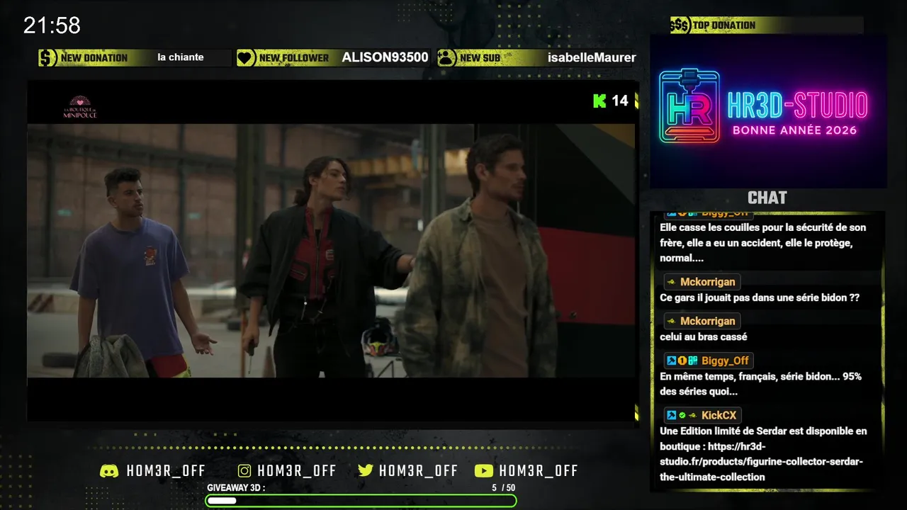Click the donor name 'la chiante'

point(180,57)
